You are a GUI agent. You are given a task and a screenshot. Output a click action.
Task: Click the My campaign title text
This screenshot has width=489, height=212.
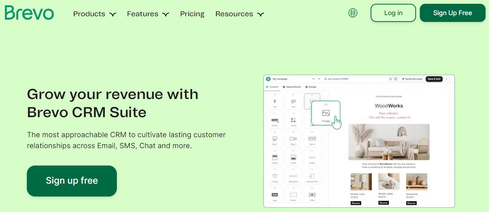pyautogui.click(x=280, y=79)
